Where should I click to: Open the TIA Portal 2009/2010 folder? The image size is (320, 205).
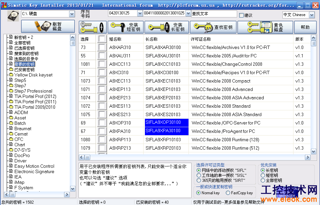pyautogui.click(x=35, y=107)
